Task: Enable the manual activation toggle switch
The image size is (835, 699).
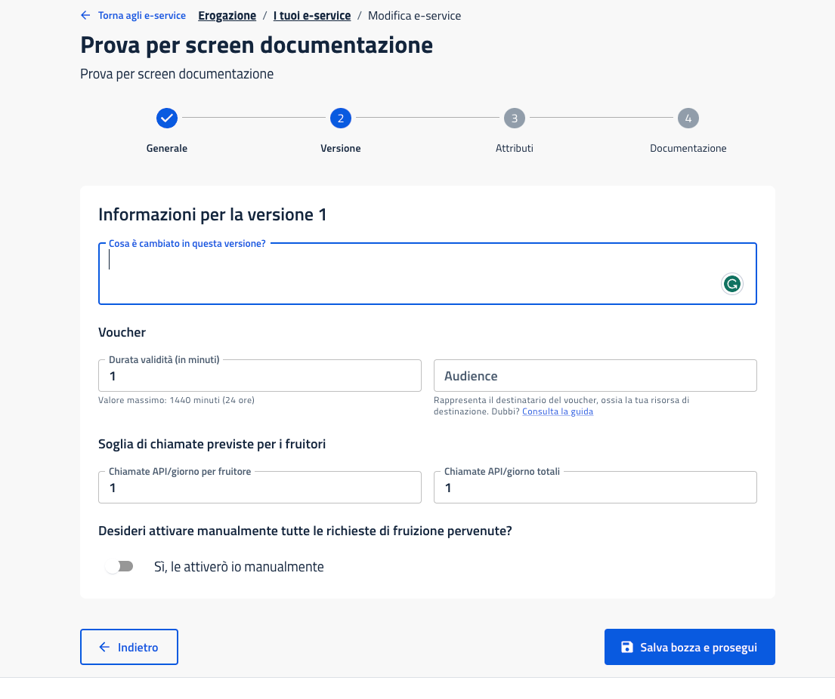Action: coord(119,566)
